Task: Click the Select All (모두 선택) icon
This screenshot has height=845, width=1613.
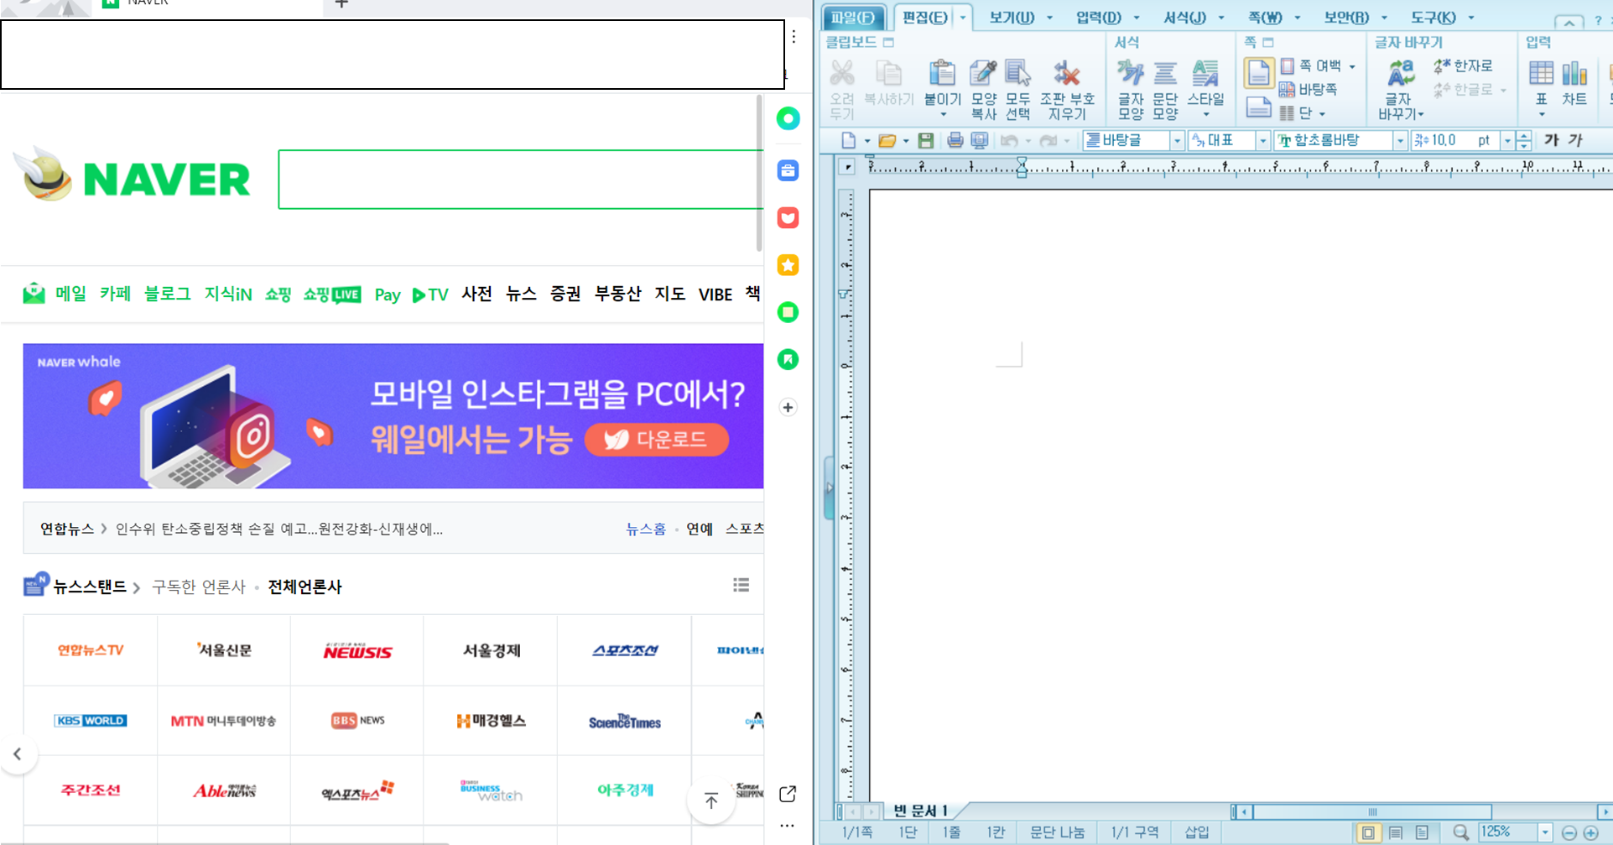Action: [1017, 74]
